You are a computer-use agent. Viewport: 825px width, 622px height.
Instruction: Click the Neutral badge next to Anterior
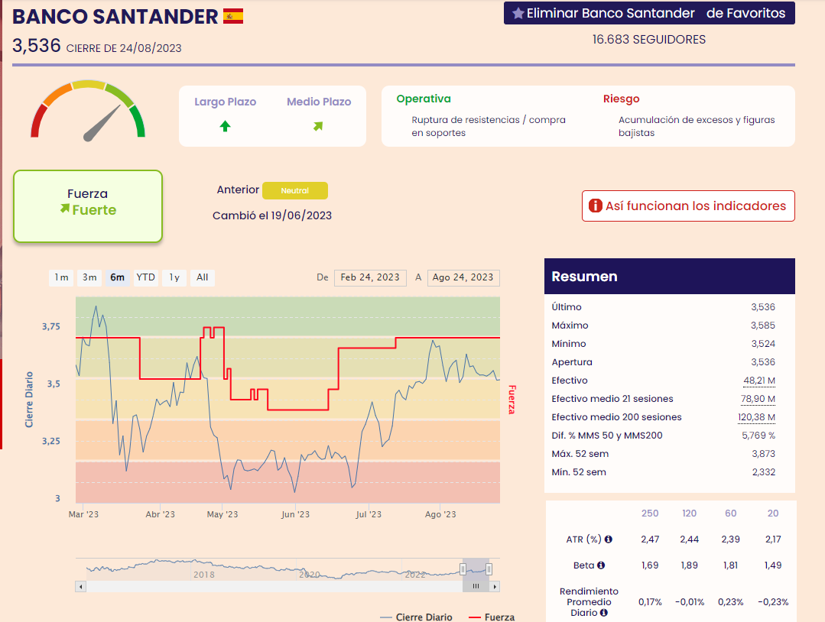[x=294, y=190]
